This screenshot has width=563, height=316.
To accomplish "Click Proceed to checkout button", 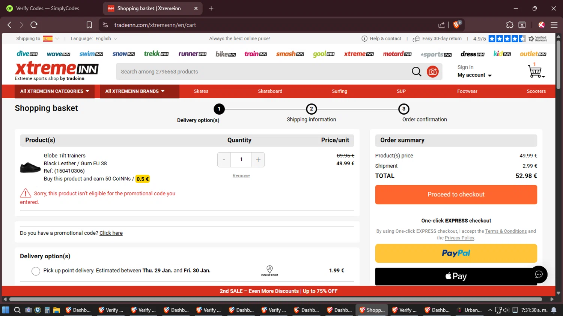I will pos(456,195).
